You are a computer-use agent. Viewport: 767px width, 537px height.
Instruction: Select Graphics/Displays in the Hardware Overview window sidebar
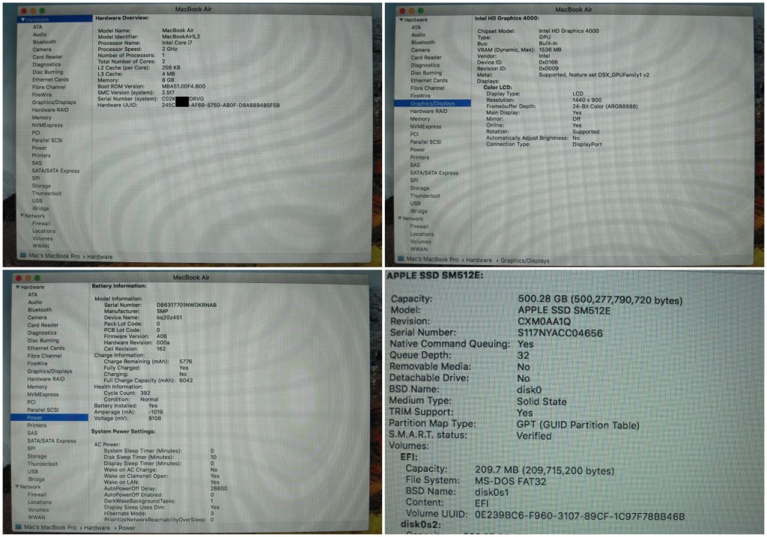pyautogui.click(x=54, y=102)
